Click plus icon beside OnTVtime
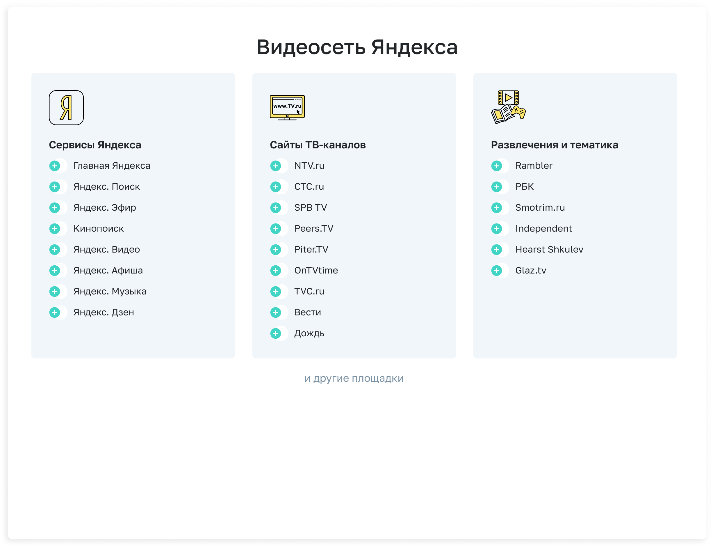713x547 pixels. [x=276, y=271]
